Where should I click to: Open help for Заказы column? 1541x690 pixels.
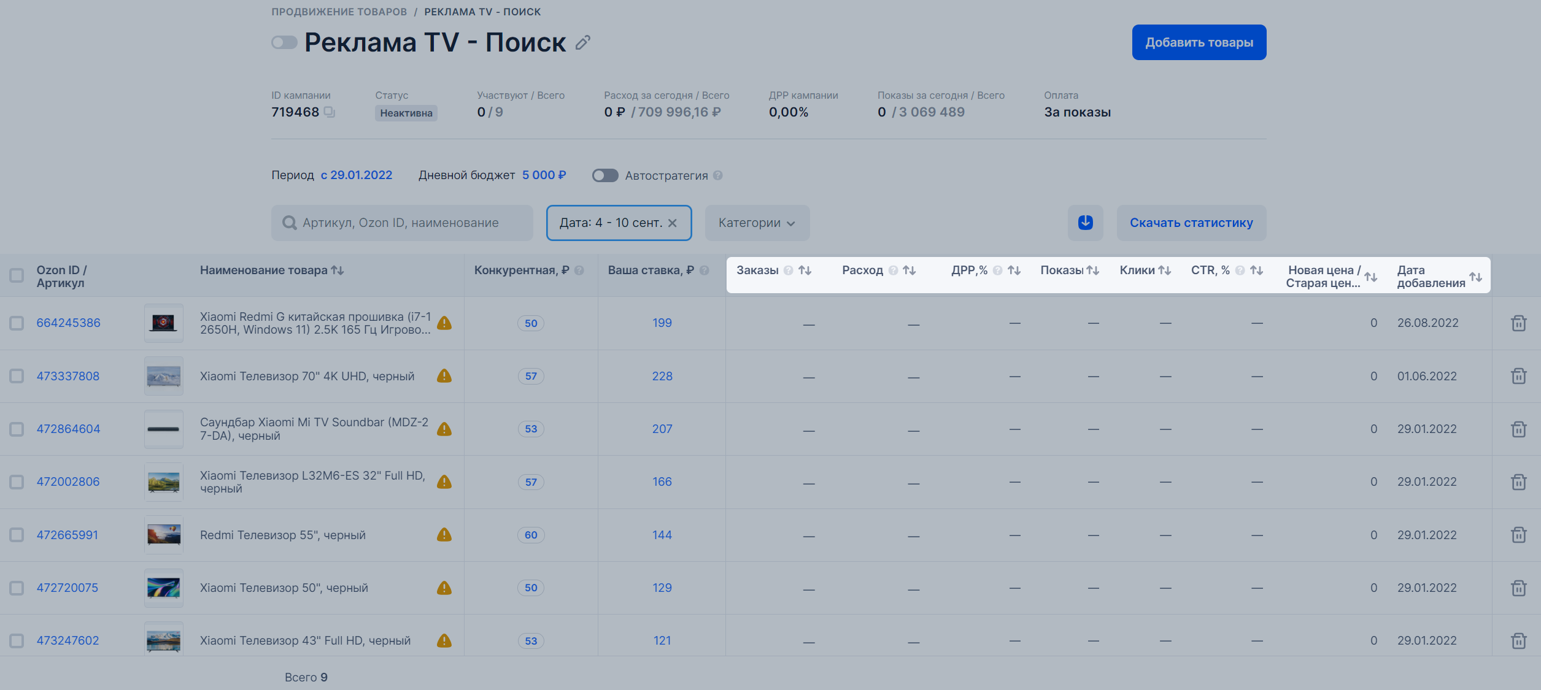point(789,270)
